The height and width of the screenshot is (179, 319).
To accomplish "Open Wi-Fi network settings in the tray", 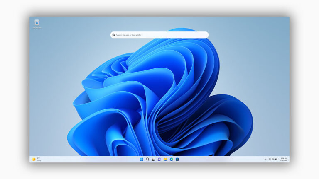I will 270,159.
